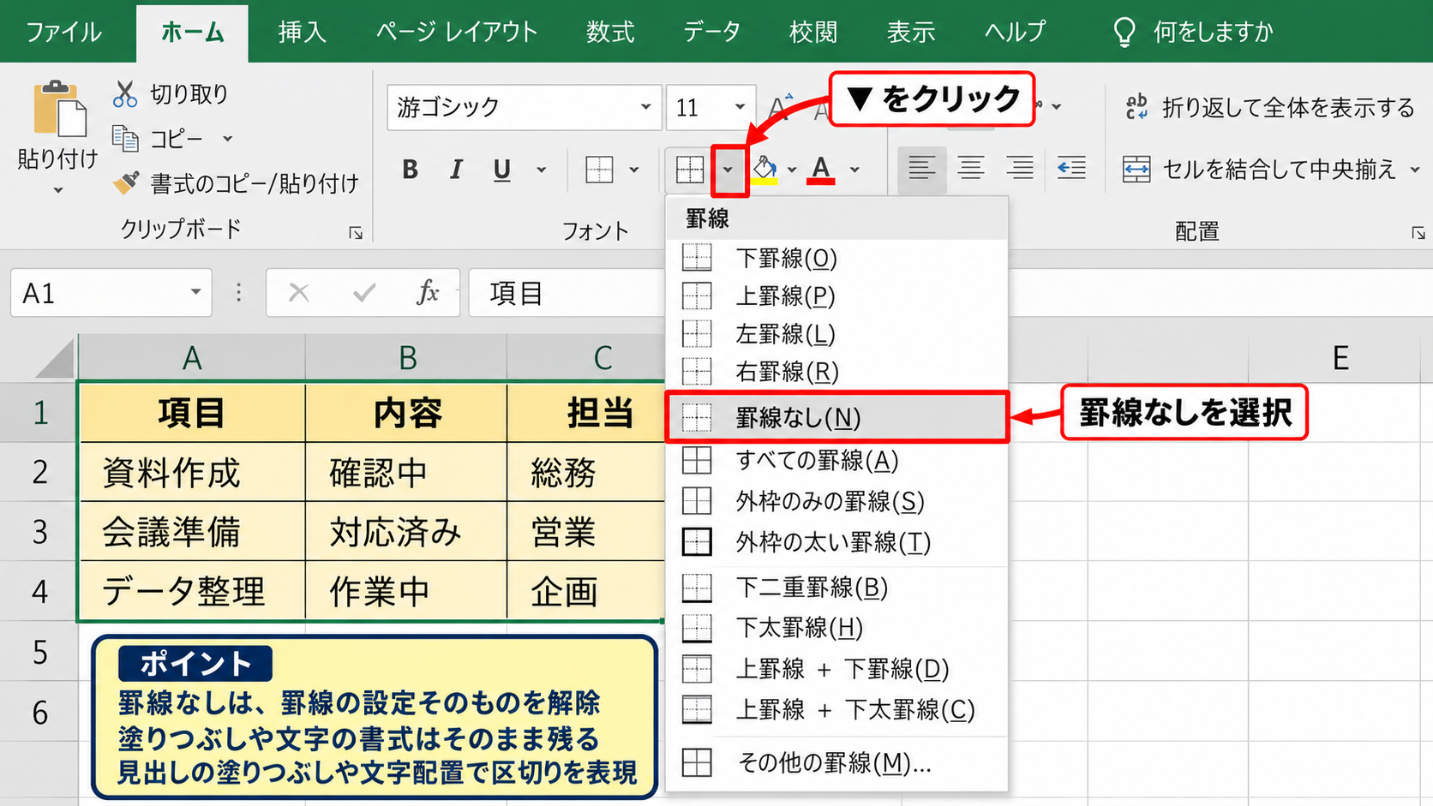The image size is (1433, 806).
Task: Toggle Underline formatting
Action: click(502, 170)
